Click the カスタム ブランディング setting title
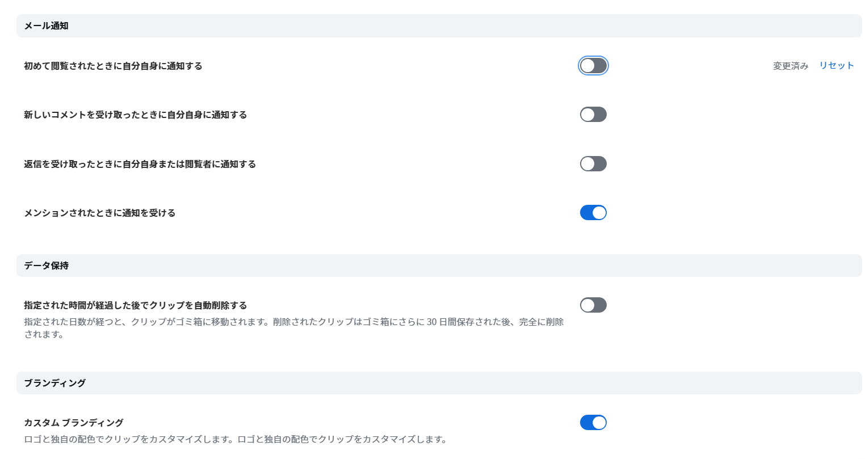This screenshot has width=865, height=459. pyautogui.click(x=74, y=423)
